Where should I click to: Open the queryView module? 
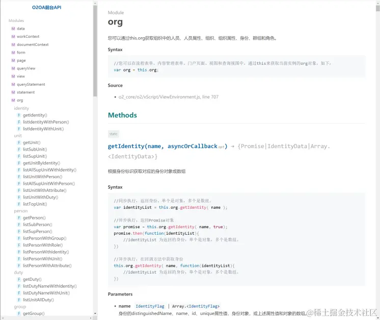26,68
